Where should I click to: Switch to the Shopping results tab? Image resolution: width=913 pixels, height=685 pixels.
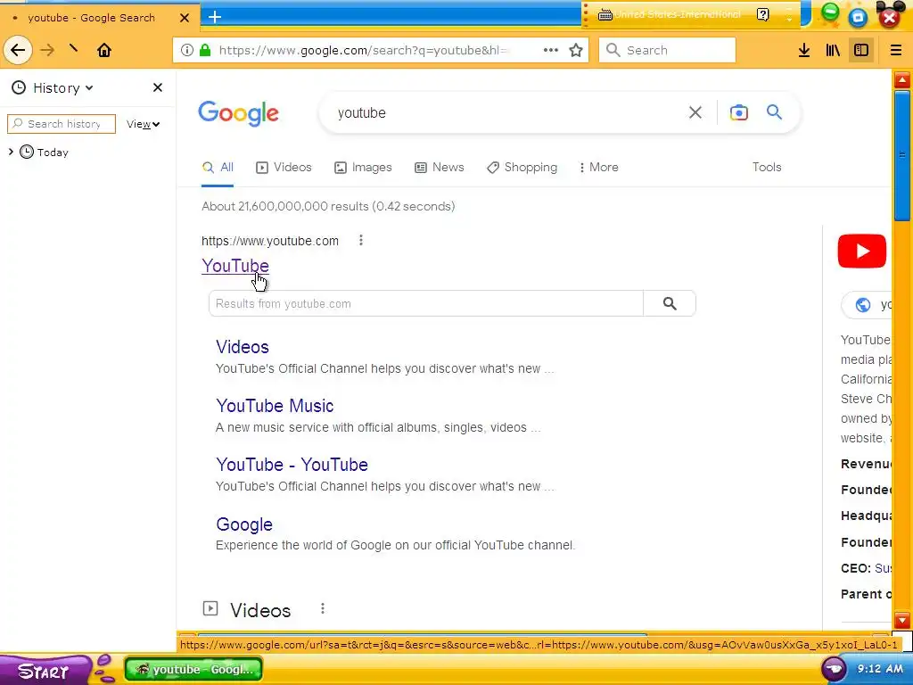522,168
